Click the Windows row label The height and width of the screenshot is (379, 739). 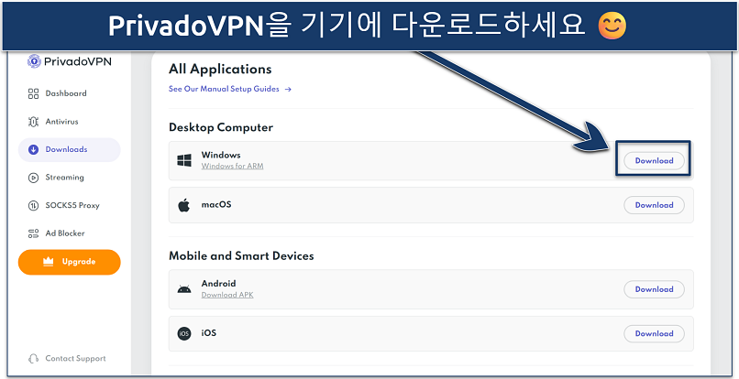pos(221,155)
